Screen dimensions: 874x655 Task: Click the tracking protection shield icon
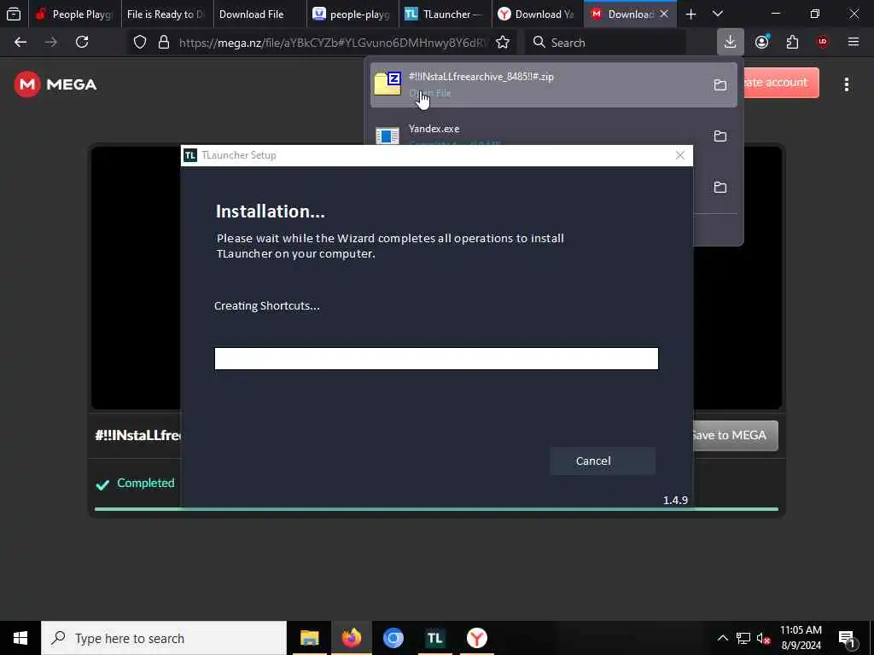pyautogui.click(x=140, y=43)
